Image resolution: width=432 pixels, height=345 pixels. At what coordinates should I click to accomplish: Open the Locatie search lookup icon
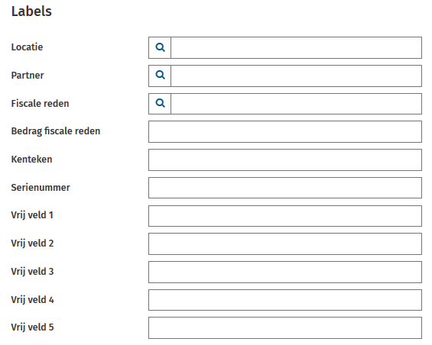coord(160,47)
